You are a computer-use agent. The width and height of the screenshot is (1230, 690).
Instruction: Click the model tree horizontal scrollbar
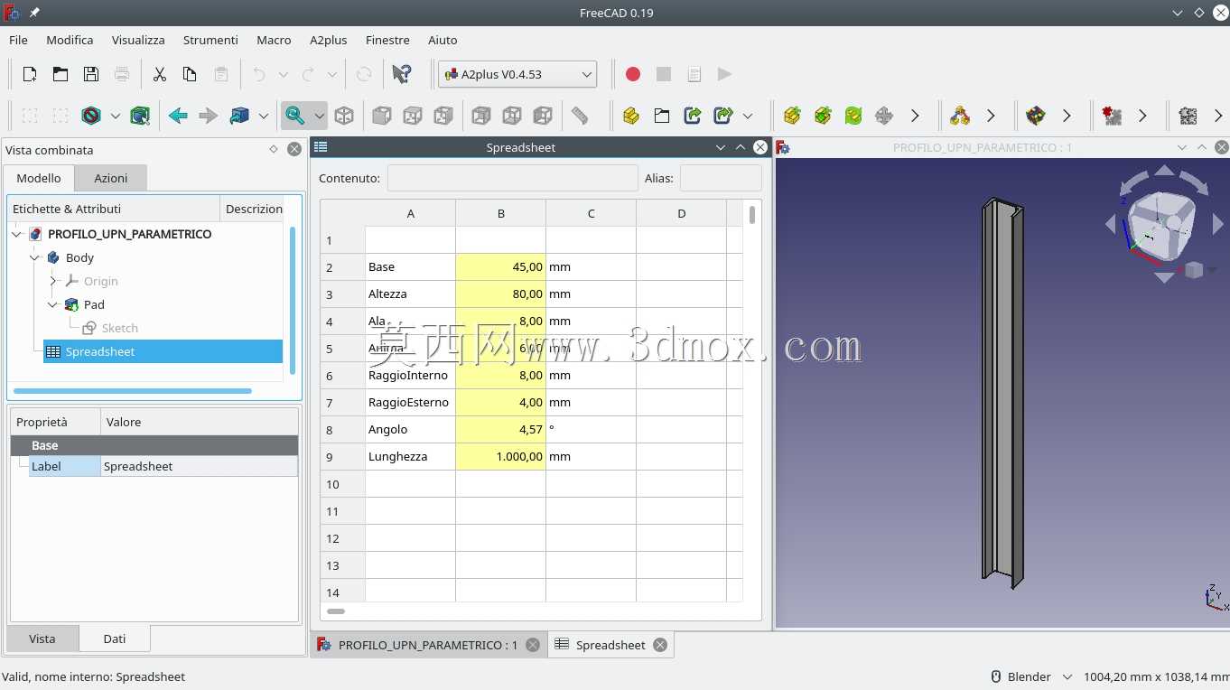[133, 391]
